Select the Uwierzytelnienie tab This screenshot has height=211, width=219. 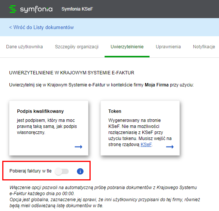[127, 47]
